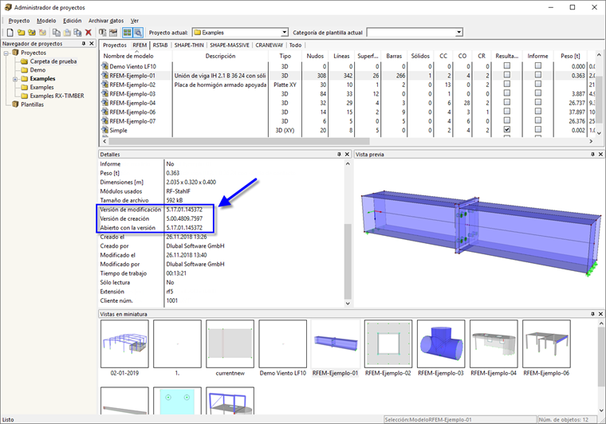Click the New project folder icon
606x424 pixels.
(21, 33)
